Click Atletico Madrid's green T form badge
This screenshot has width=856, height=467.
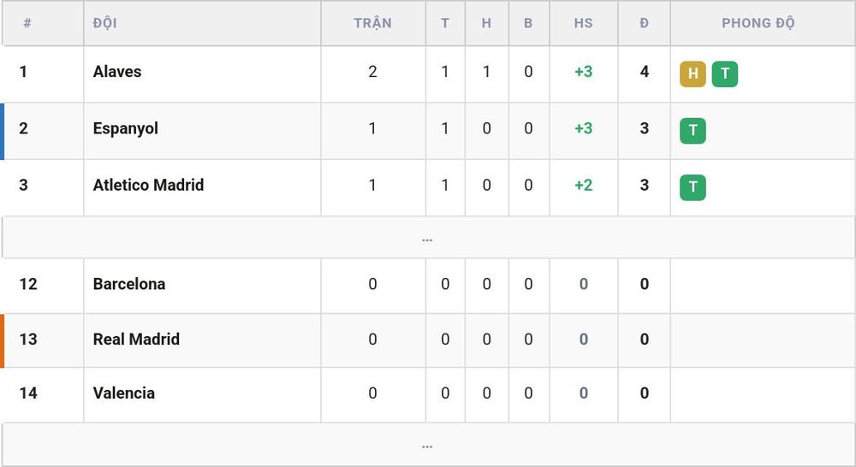pyautogui.click(x=693, y=187)
